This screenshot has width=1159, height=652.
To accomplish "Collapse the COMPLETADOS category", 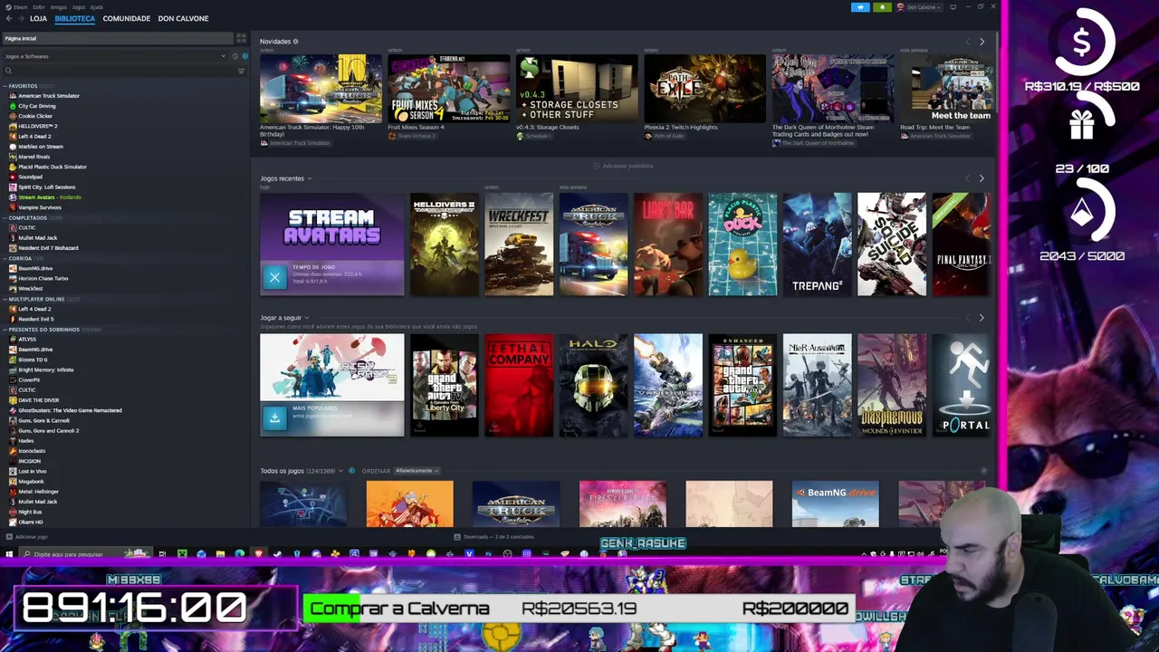I will coord(5,218).
